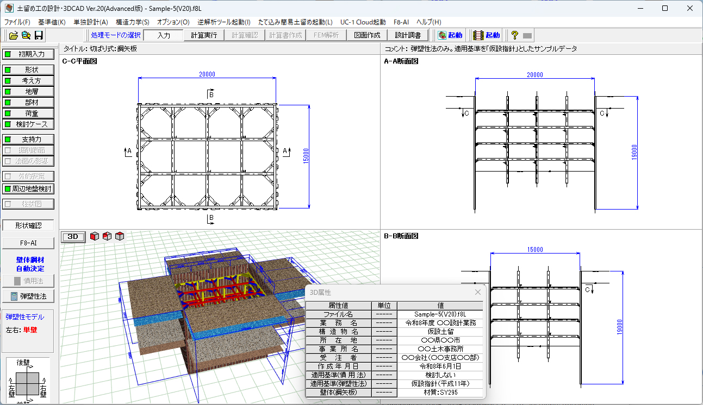
Task: Open the 支持力 input button
Action: coord(28,140)
